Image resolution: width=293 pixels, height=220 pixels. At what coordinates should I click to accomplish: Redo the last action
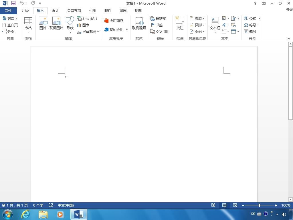(33, 3)
